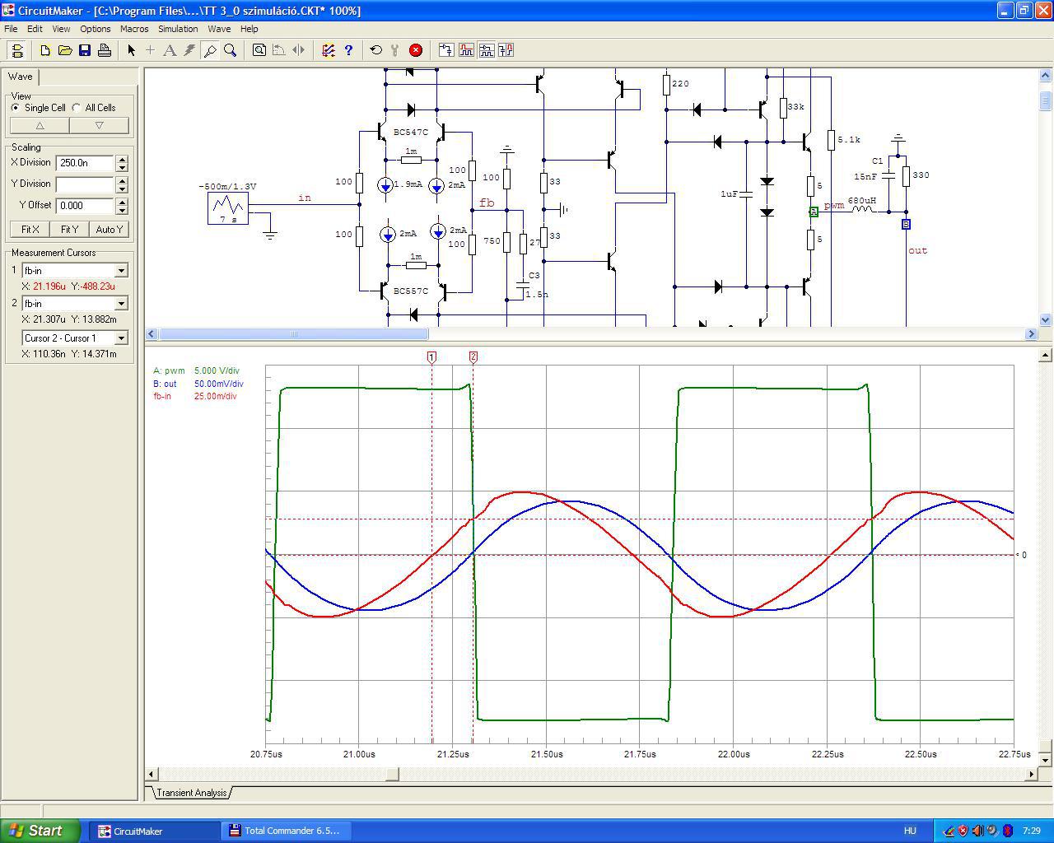
Task: Click the Y Offset input field
Action: pos(84,206)
